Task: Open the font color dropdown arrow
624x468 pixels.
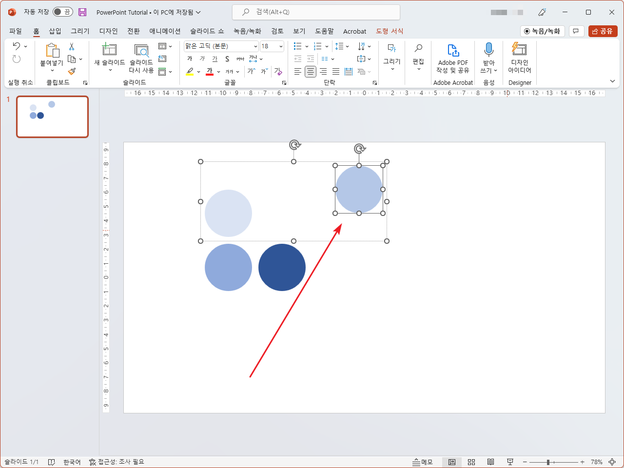Action: [218, 72]
